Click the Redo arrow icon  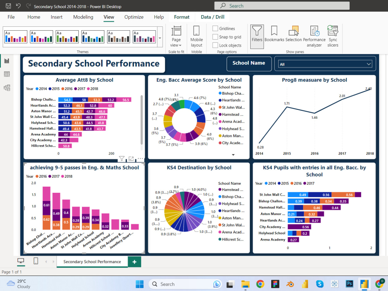pyautogui.click(x=28, y=6)
